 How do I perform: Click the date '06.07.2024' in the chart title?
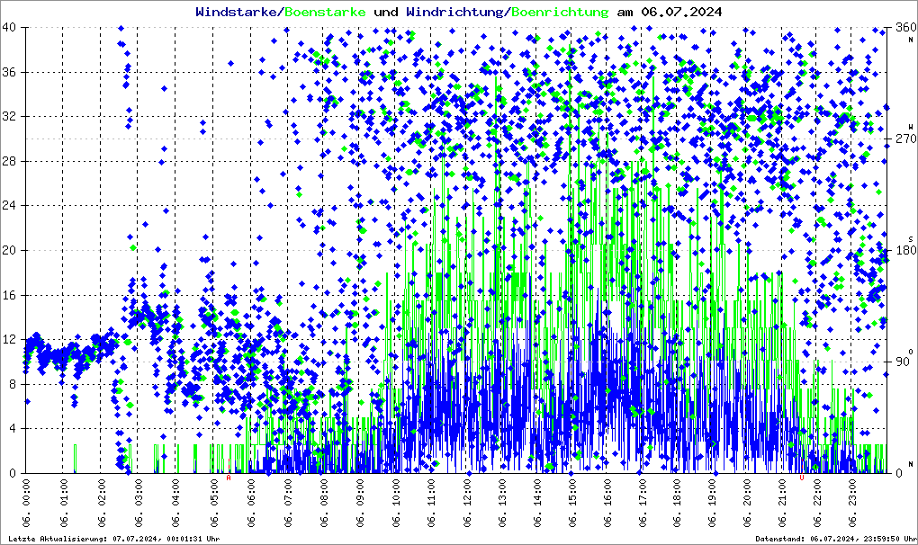681,12
